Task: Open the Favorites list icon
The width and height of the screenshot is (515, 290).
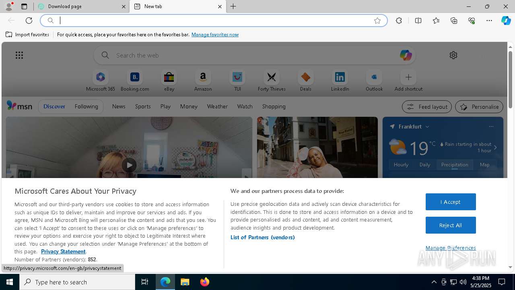Action: tap(436, 21)
